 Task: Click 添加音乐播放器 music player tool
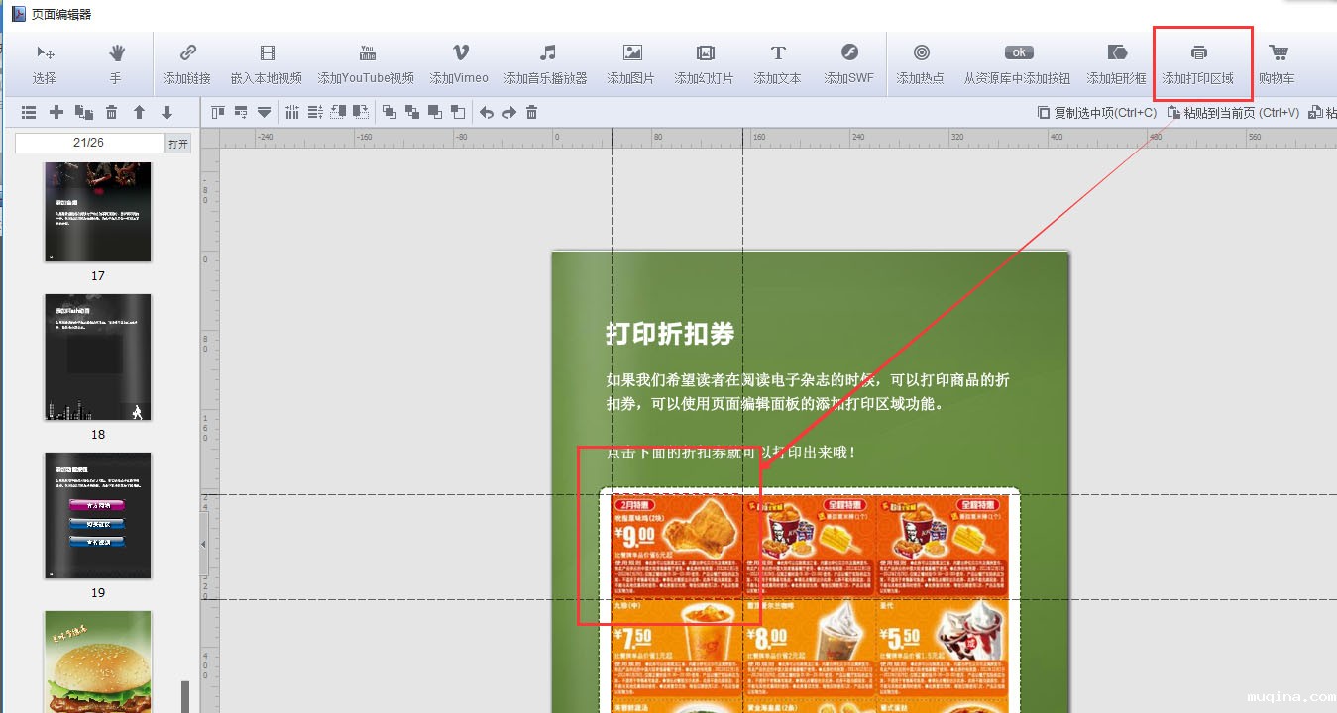545,63
